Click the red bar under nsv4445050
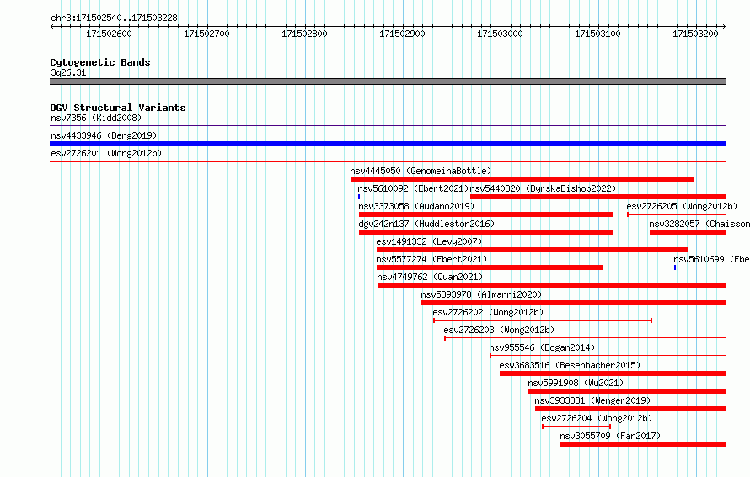This screenshot has height=477, width=750. (x=522, y=179)
